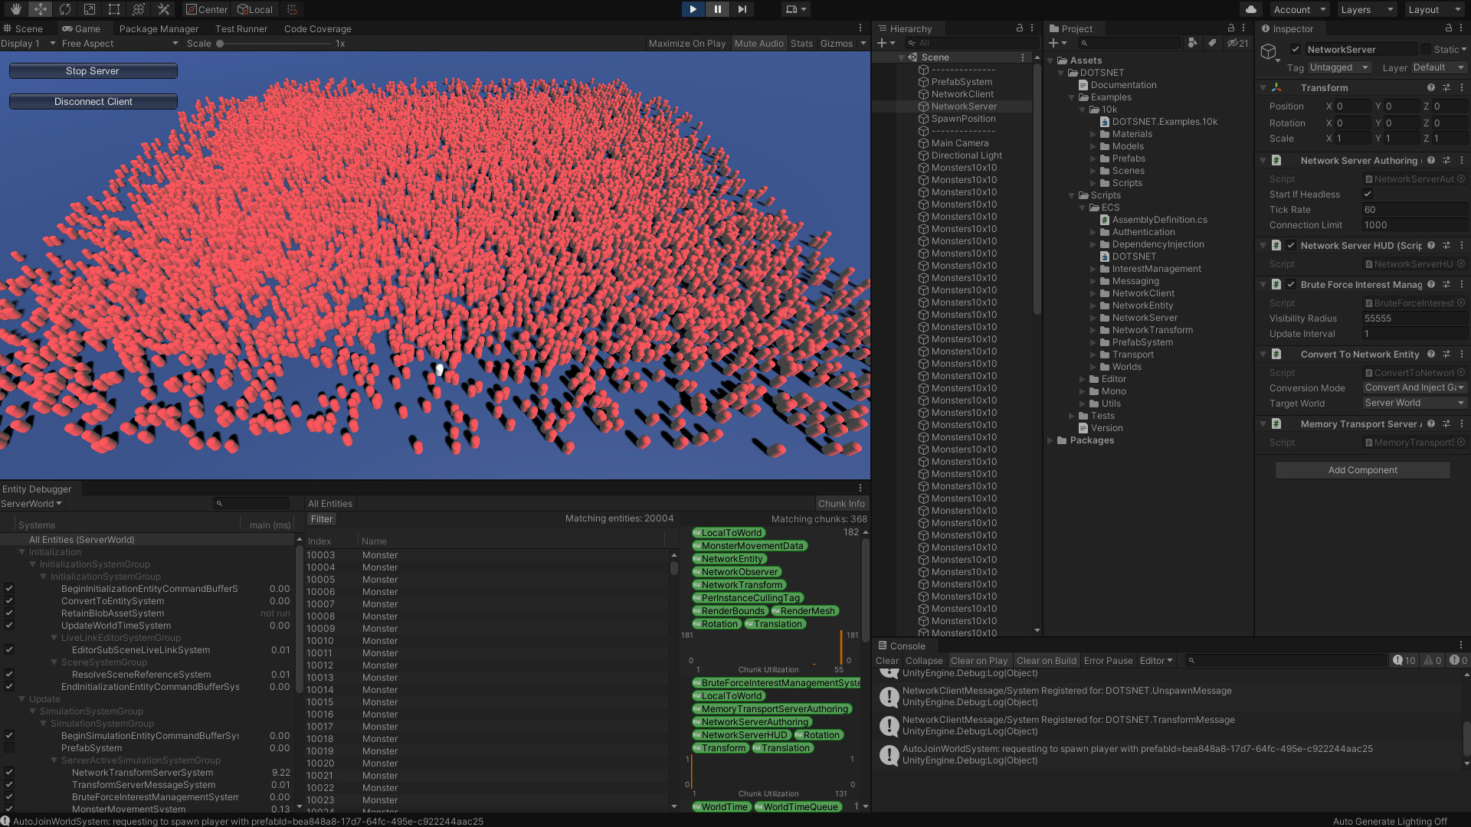This screenshot has height=827, width=1471.
Task: Advance one frame with the step button
Action: pyautogui.click(x=741, y=9)
